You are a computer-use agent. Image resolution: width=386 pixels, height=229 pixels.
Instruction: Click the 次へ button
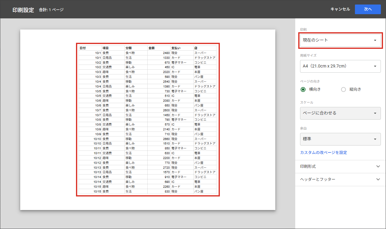[368, 9]
